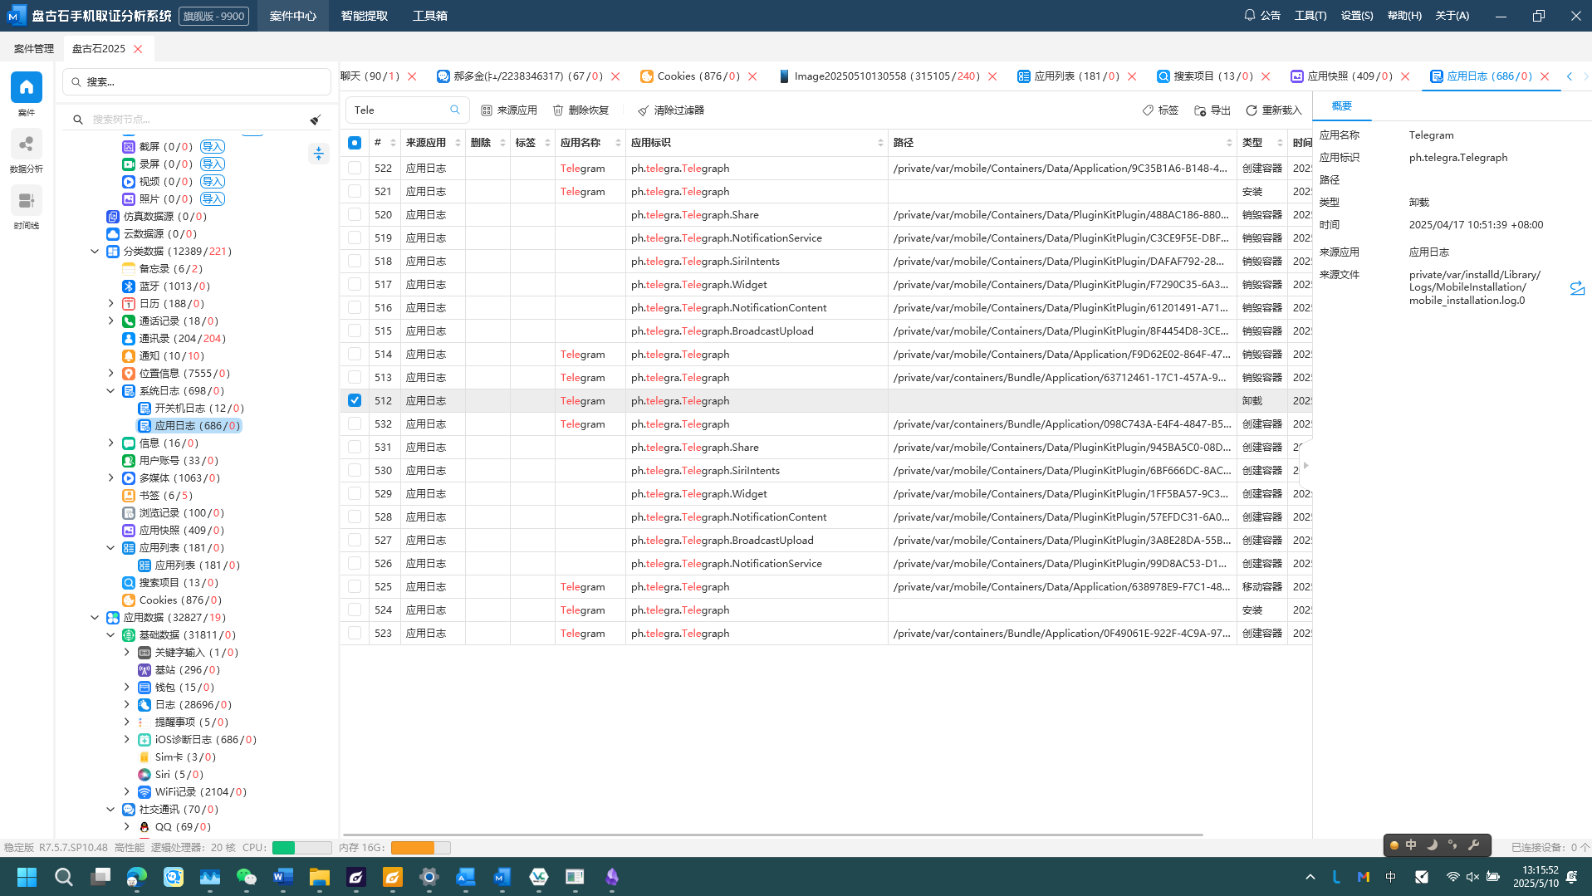Screen dimensions: 1592x896
Task: Click the moon icon in IME toolbar
Action: [x=1432, y=845]
